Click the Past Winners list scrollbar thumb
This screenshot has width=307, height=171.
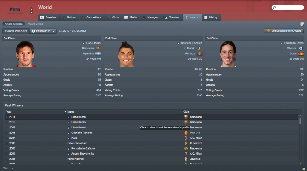point(300,121)
